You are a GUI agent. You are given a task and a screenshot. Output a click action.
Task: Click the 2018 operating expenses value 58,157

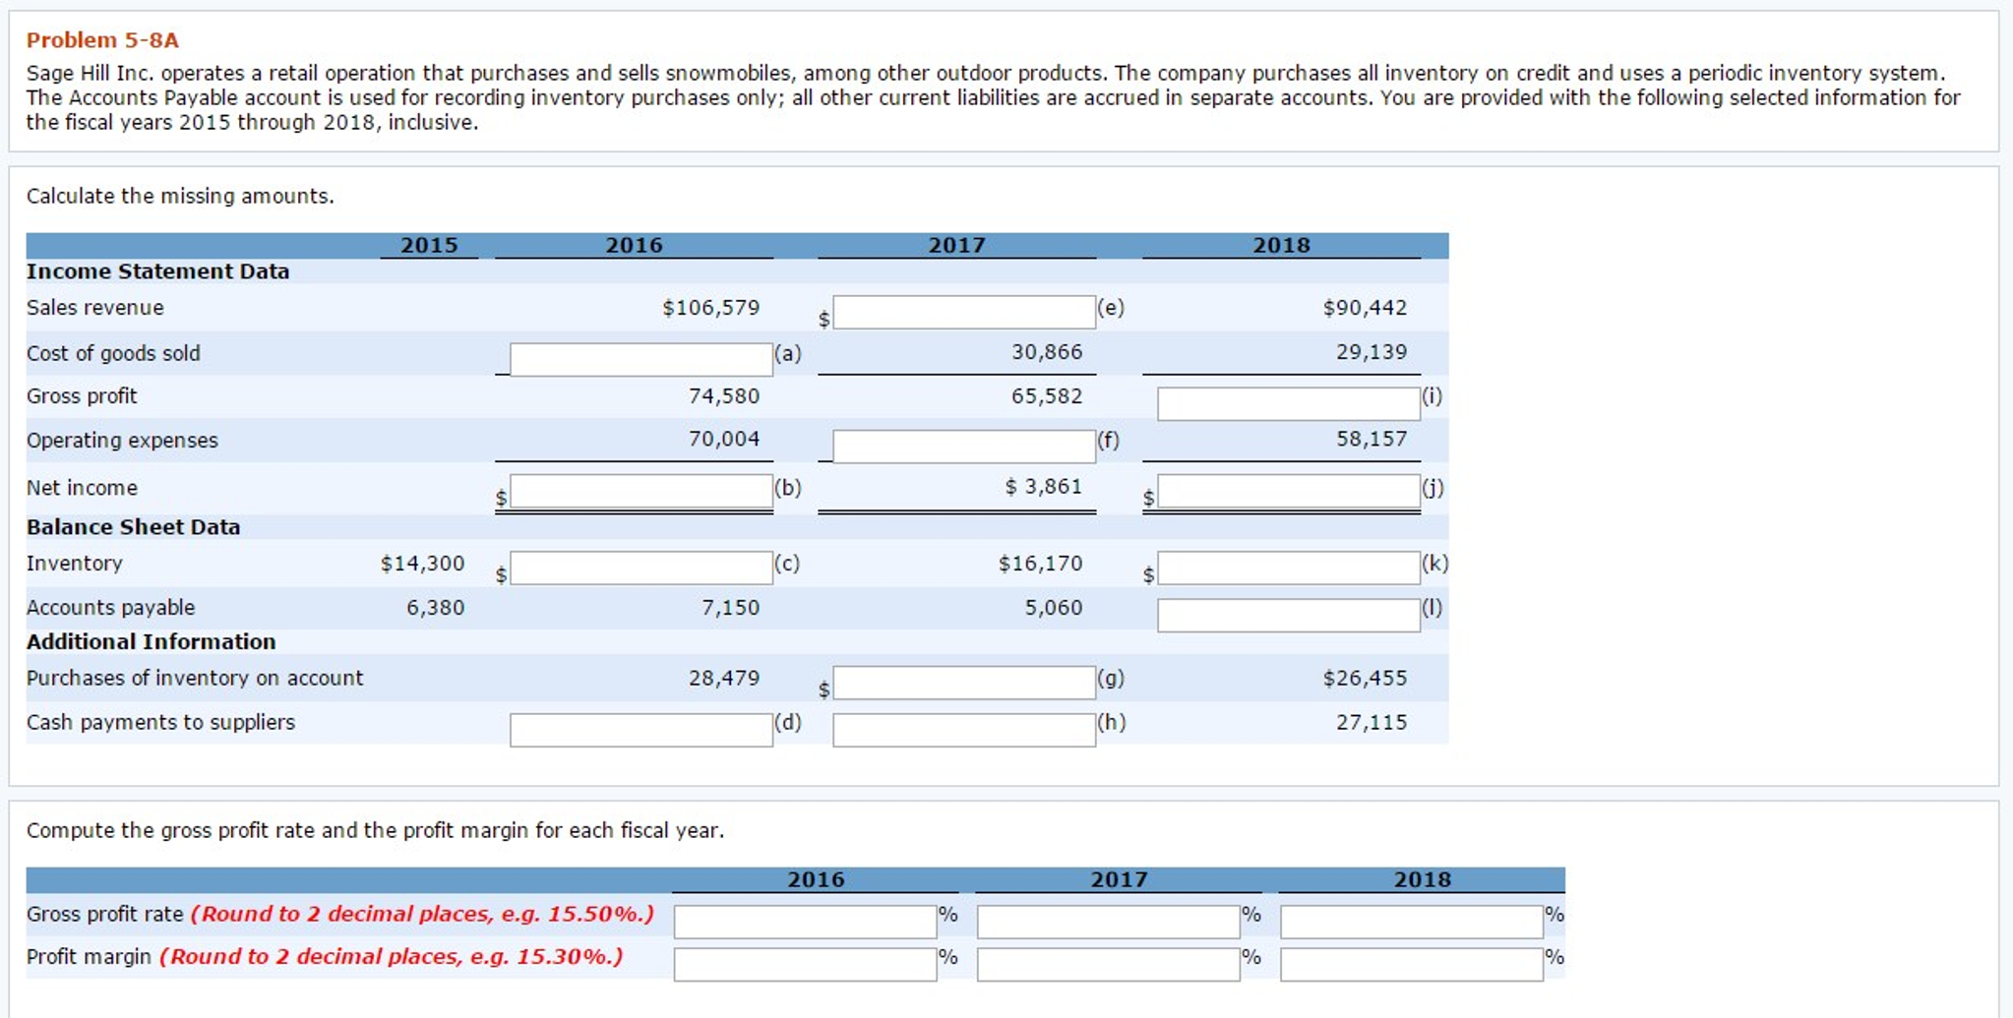1372,439
